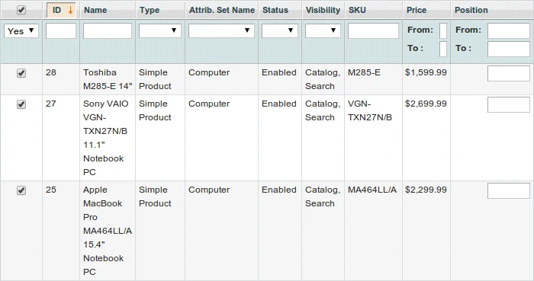Click Simple Product type in Sony VAIO row
This screenshot has width=534, height=281.
tap(155, 110)
